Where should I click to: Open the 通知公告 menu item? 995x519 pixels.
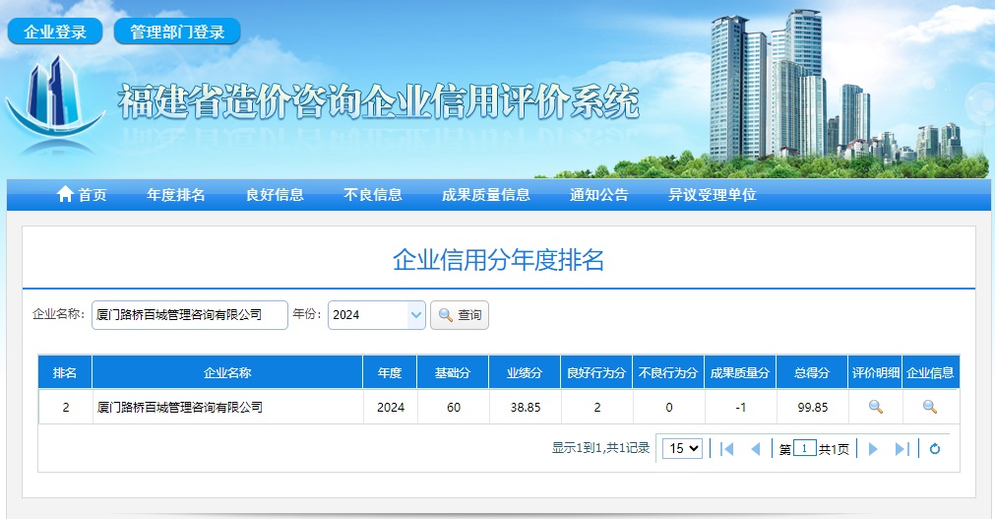599,195
